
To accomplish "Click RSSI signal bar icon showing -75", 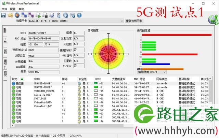I will (96, 91).
